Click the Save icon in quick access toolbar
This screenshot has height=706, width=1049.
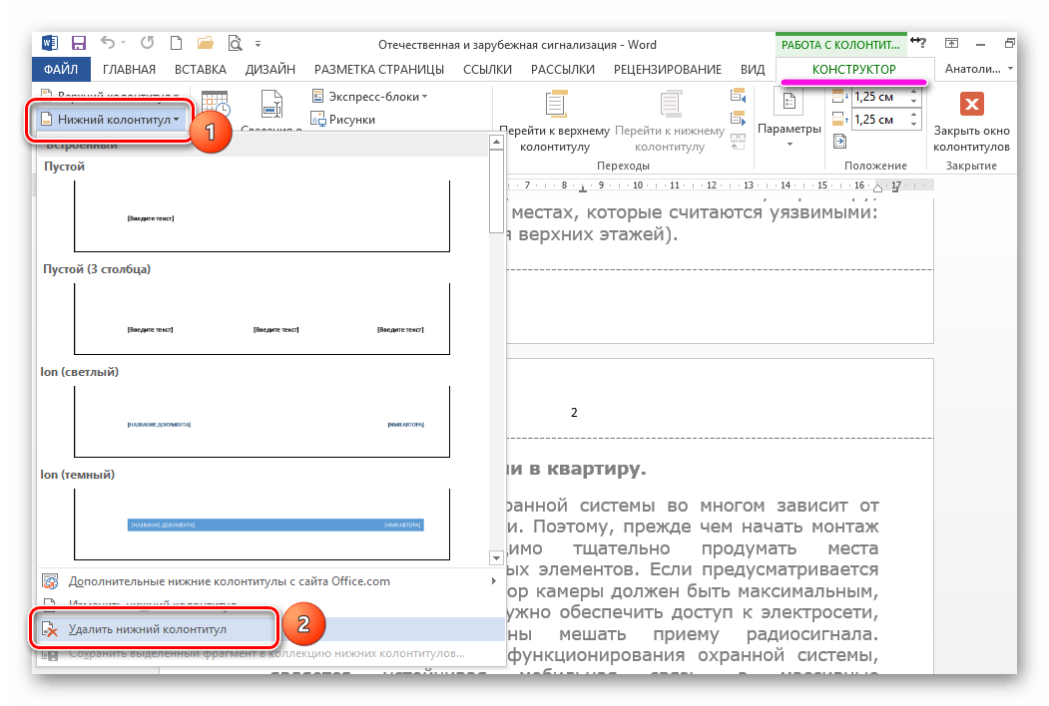76,43
